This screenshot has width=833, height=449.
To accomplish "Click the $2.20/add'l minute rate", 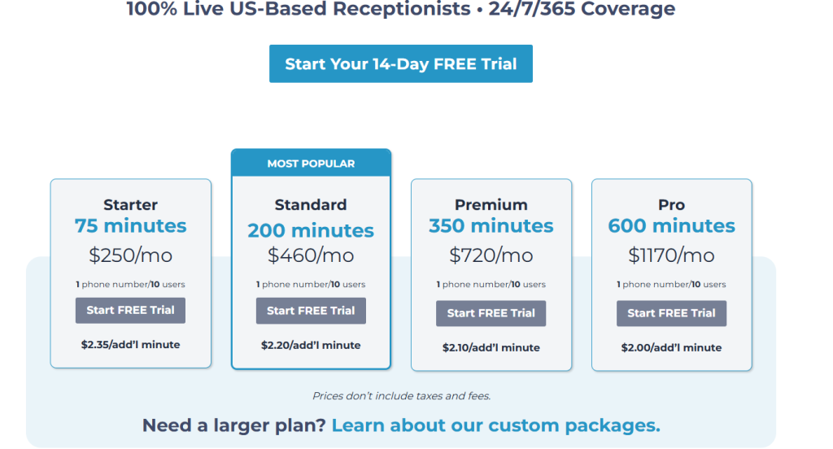I will 311,345.
